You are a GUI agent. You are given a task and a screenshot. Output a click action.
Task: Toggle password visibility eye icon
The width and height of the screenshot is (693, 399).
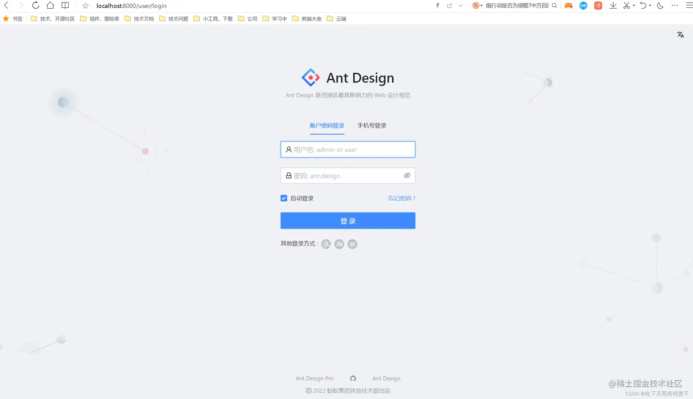(x=407, y=176)
